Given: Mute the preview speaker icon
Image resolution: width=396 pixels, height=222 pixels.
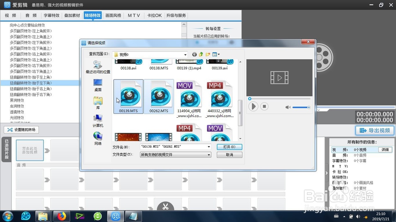Looking at the screenshot, I should pos(287,107).
